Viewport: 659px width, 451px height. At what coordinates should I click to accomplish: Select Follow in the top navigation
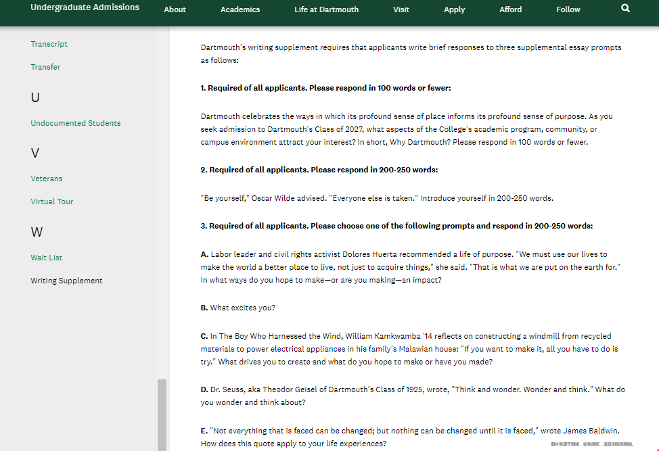[568, 9]
